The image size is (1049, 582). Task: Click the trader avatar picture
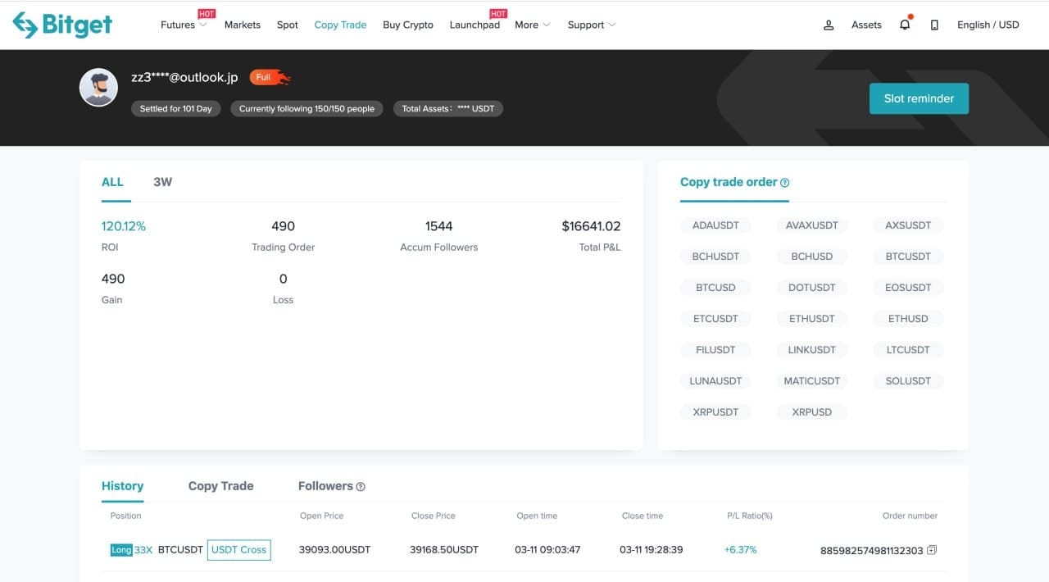tap(98, 87)
